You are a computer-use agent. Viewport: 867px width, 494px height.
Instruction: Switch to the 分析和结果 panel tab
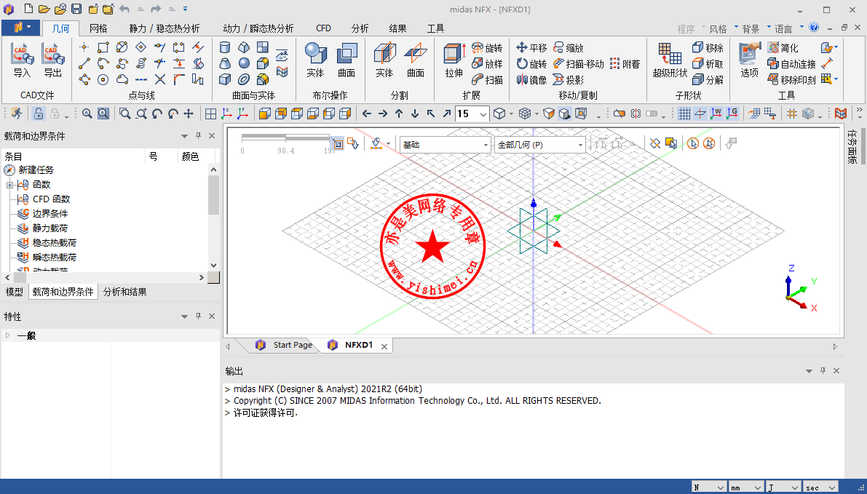(125, 292)
